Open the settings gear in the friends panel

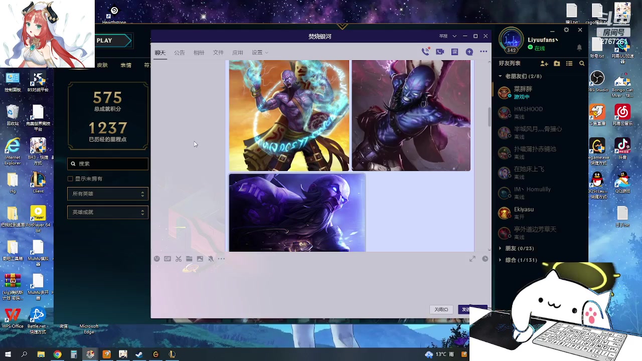[566, 30]
